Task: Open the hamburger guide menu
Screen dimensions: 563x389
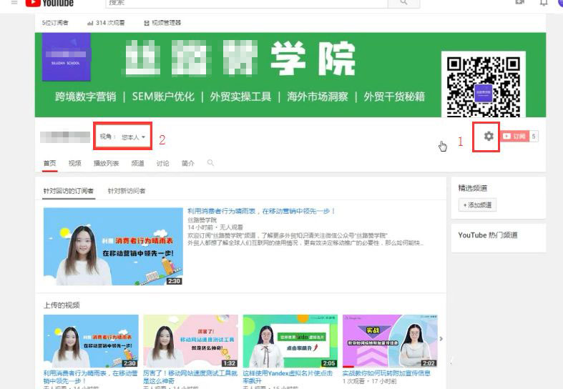Action: [x=14, y=3]
